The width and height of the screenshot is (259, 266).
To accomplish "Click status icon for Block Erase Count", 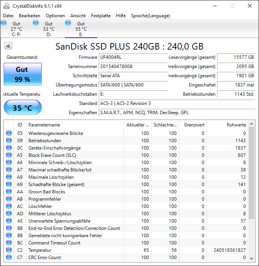I will click(x=9, y=155).
